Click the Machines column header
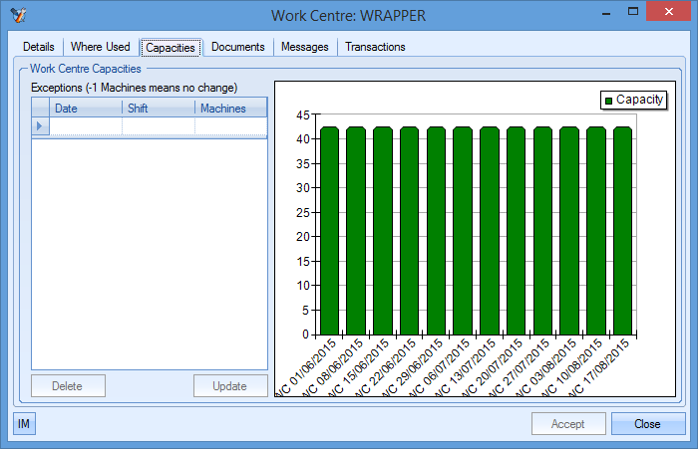The width and height of the screenshot is (698, 449). pyautogui.click(x=230, y=109)
